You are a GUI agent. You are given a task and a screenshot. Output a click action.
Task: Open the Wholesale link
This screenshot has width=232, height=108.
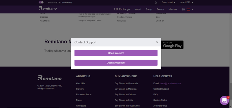click(x=81, y=106)
